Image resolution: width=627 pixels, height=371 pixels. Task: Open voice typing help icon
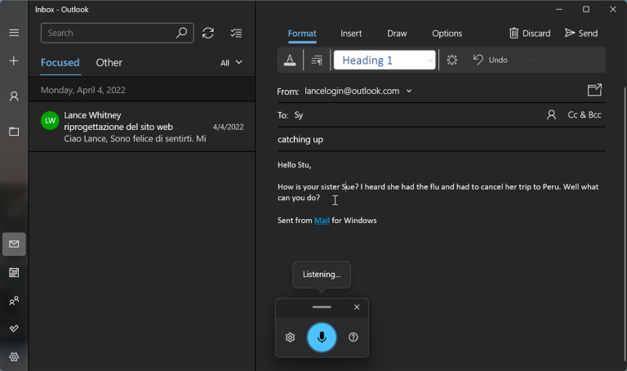click(354, 337)
